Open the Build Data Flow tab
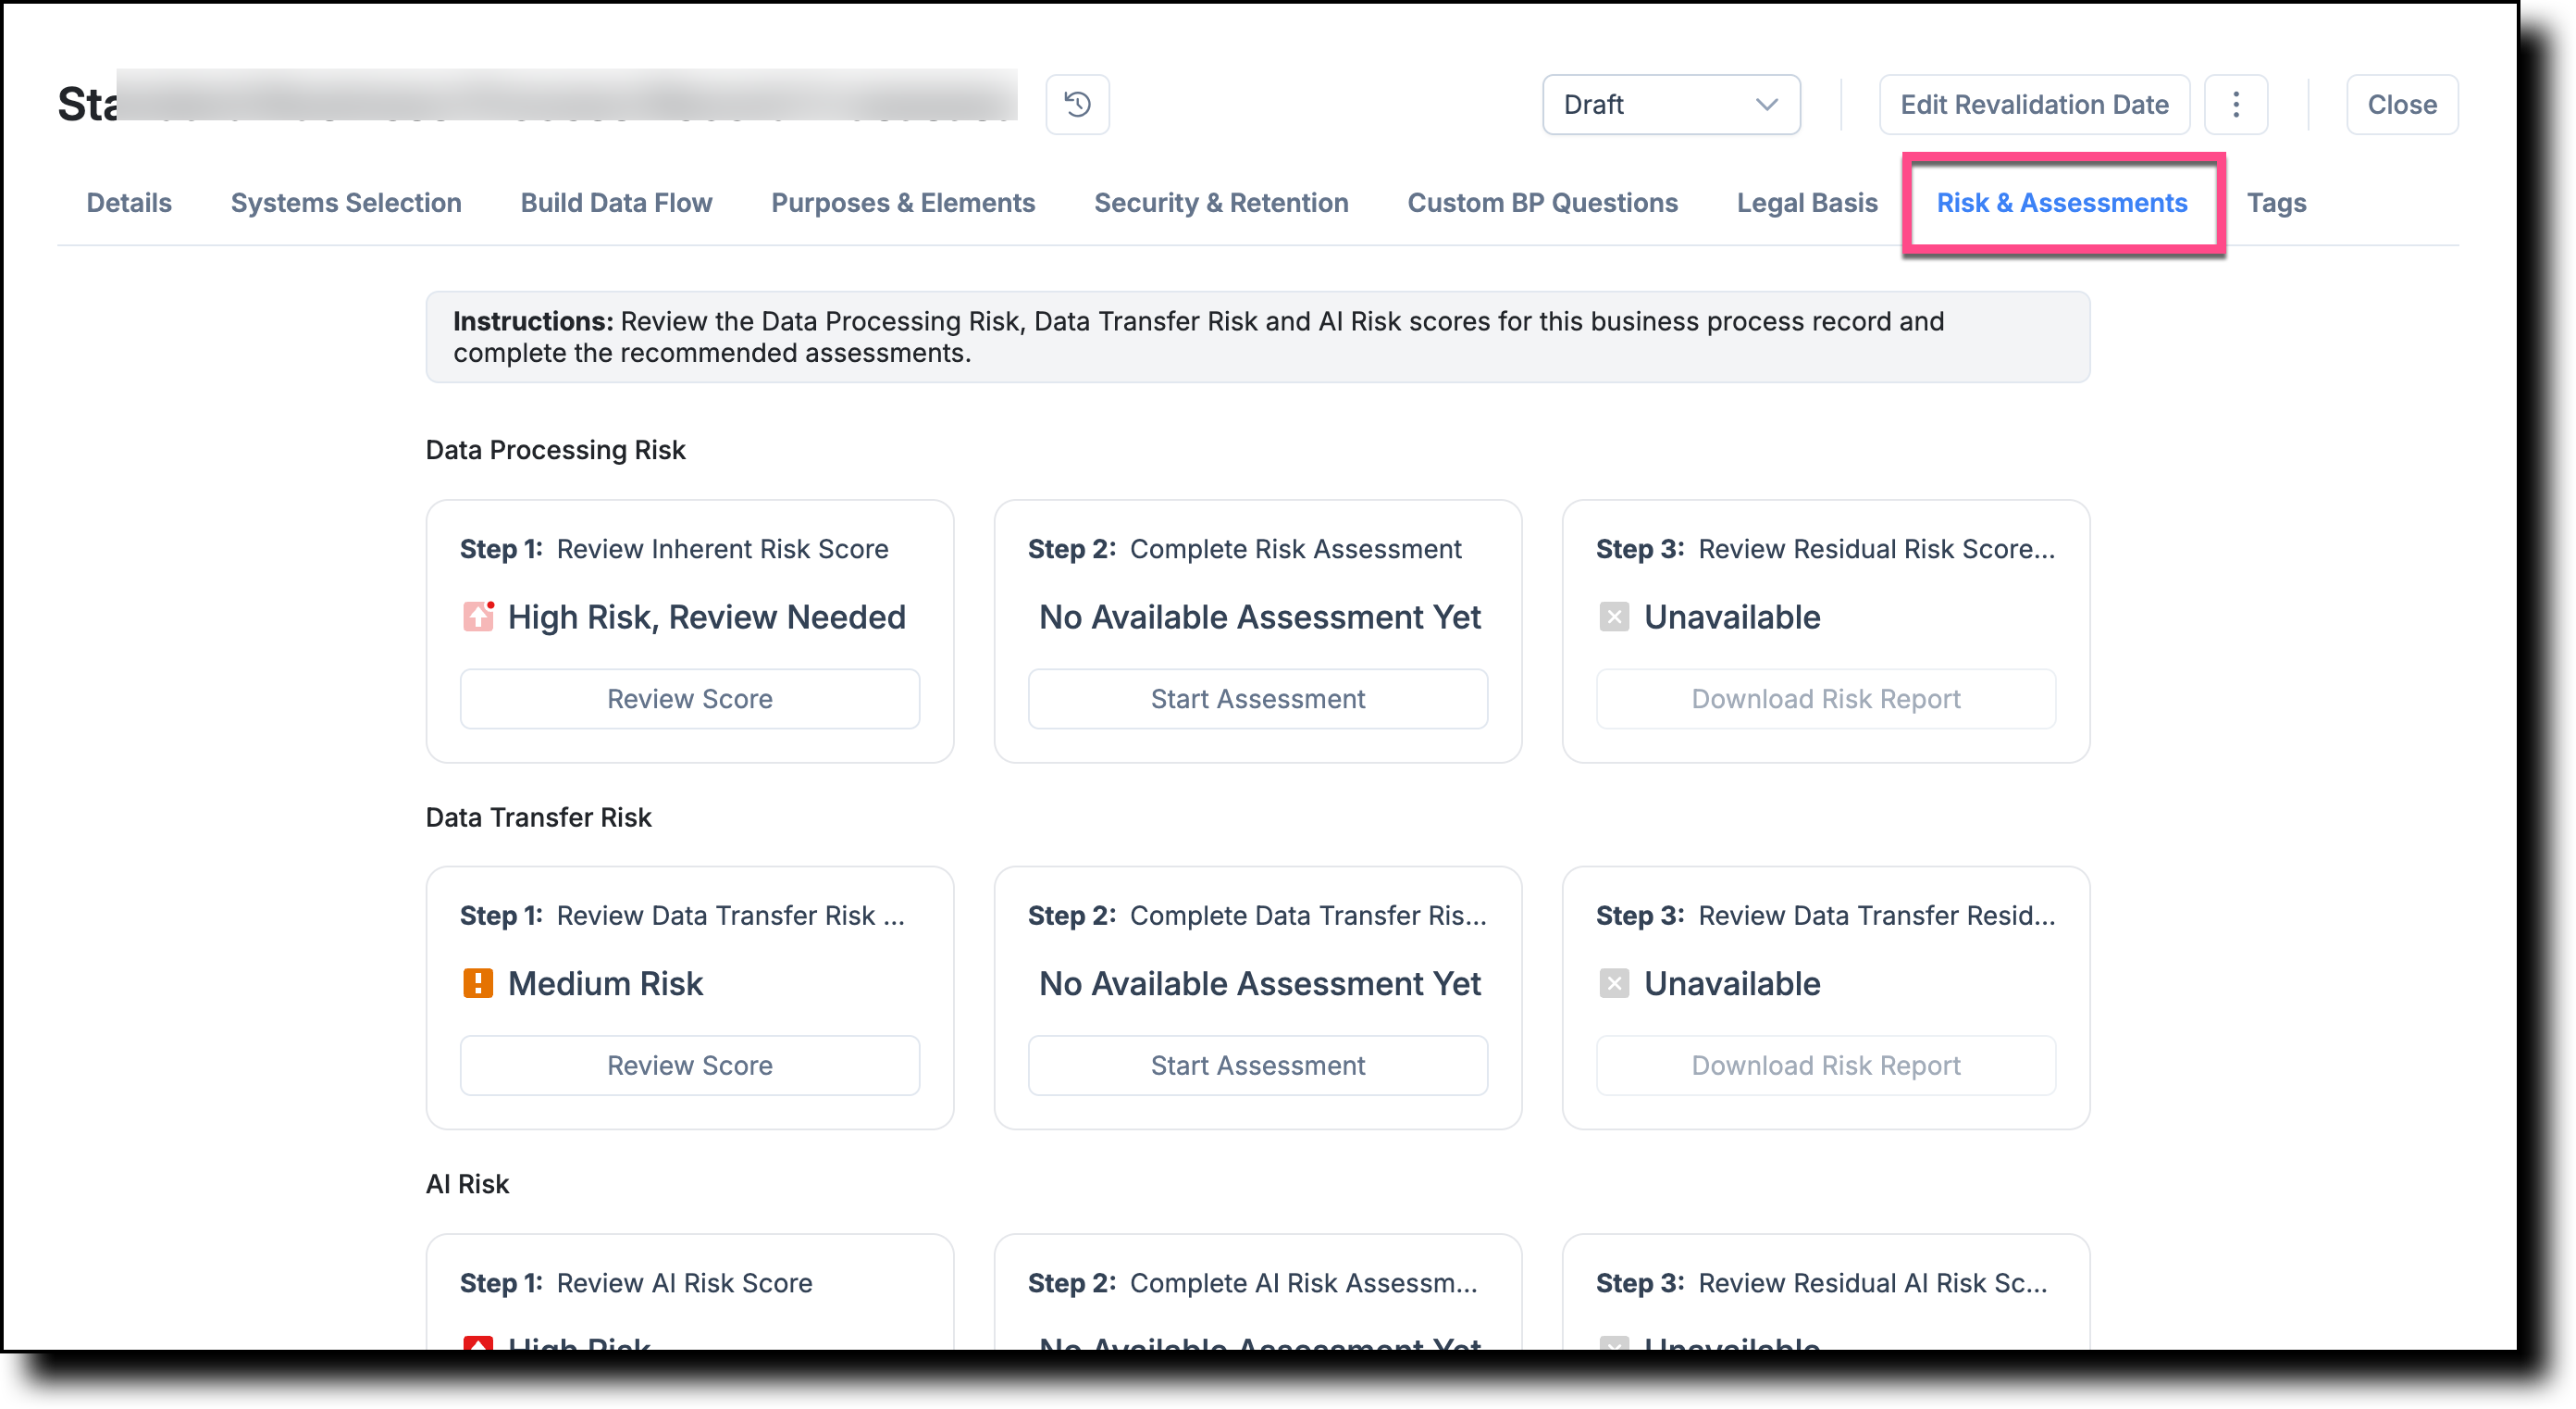 tap(616, 202)
